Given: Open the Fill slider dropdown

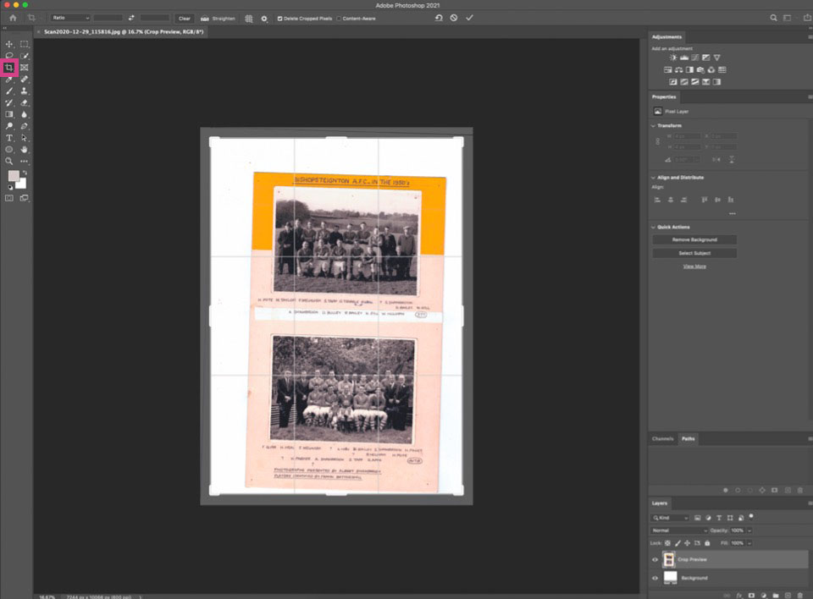Looking at the screenshot, I should pos(749,543).
